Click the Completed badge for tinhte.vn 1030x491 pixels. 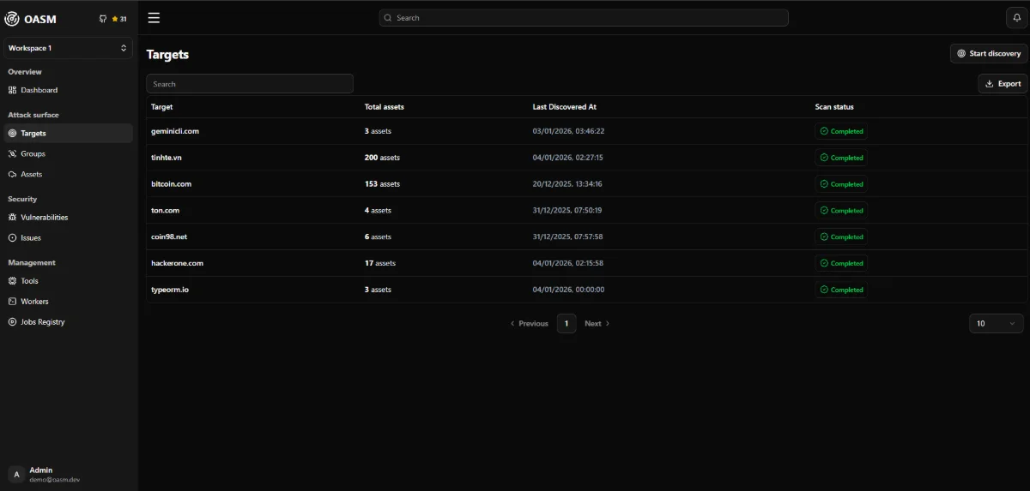pyautogui.click(x=841, y=158)
